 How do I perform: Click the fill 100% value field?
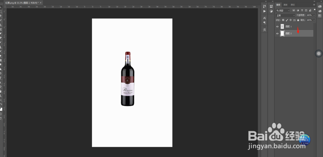click(309, 20)
